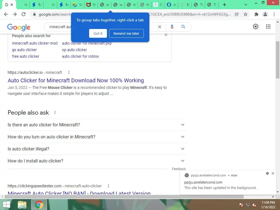Click the padlock site info icon

[x=34, y=14]
